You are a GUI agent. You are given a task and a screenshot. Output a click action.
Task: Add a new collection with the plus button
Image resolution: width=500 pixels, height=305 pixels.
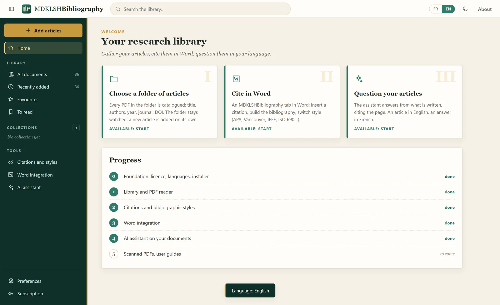point(76,128)
